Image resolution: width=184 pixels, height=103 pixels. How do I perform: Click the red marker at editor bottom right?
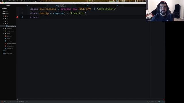pyautogui.click(x=164, y=100)
